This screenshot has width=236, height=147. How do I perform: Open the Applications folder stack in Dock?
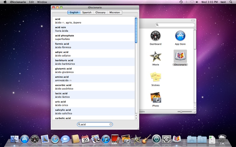click(x=192, y=139)
